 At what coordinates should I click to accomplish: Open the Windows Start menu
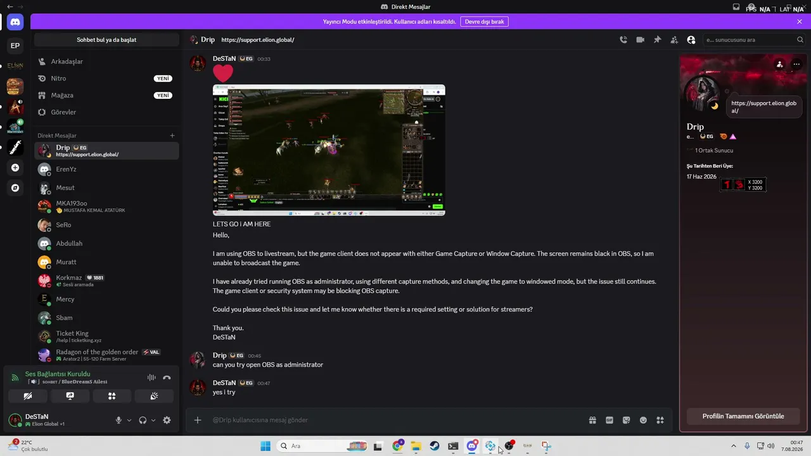point(265,446)
